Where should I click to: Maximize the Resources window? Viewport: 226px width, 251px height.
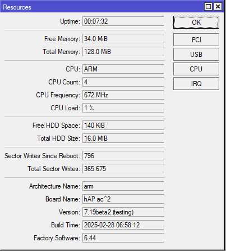click(x=208, y=7)
